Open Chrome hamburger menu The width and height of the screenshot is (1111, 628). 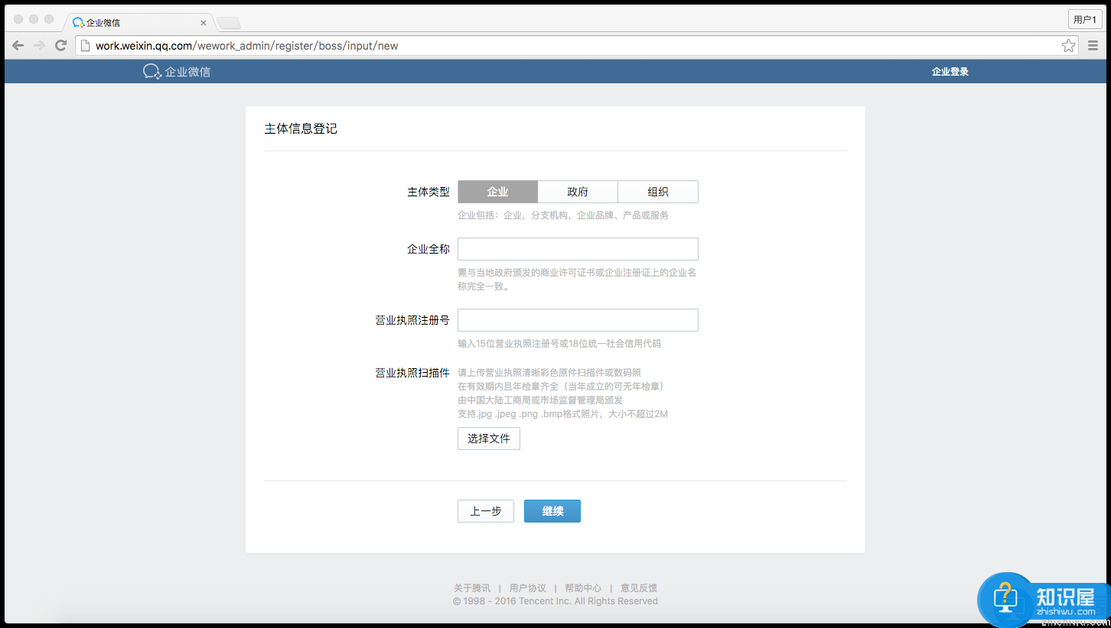click(1093, 46)
